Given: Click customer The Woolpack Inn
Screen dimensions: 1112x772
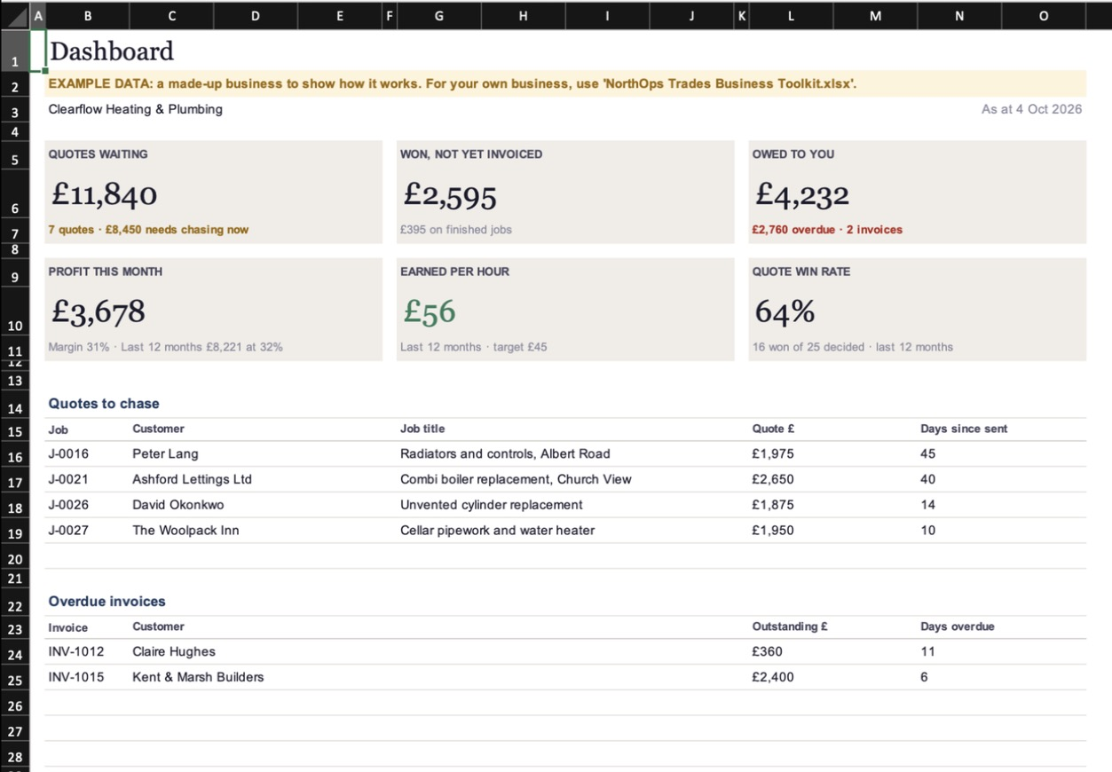Looking at the screenshot, I should click(x=185, y=531).
